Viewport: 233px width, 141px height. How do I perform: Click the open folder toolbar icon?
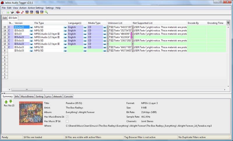(x=3, y=12)
